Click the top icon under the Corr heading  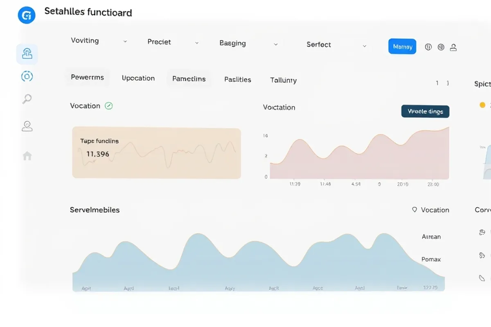pos(482,232)
